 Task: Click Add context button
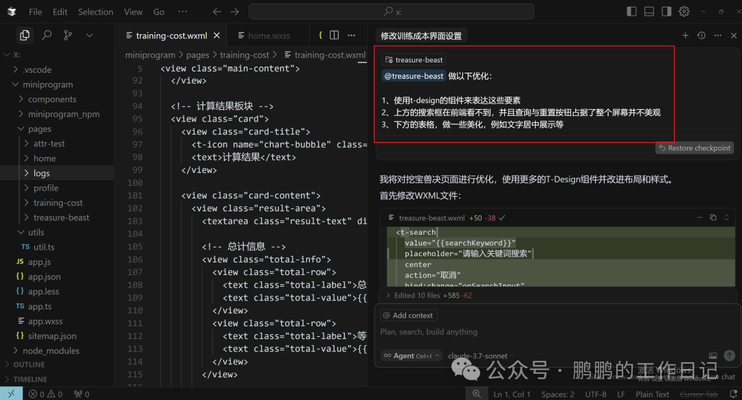click(408, 316)
